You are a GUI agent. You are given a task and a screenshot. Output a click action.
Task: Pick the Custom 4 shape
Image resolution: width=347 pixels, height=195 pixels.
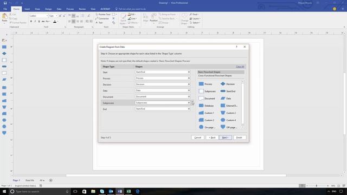tap(228, 120)
